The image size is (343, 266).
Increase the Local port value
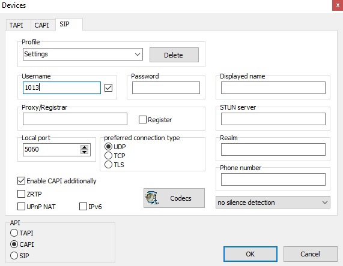click(x=85, y=147)
